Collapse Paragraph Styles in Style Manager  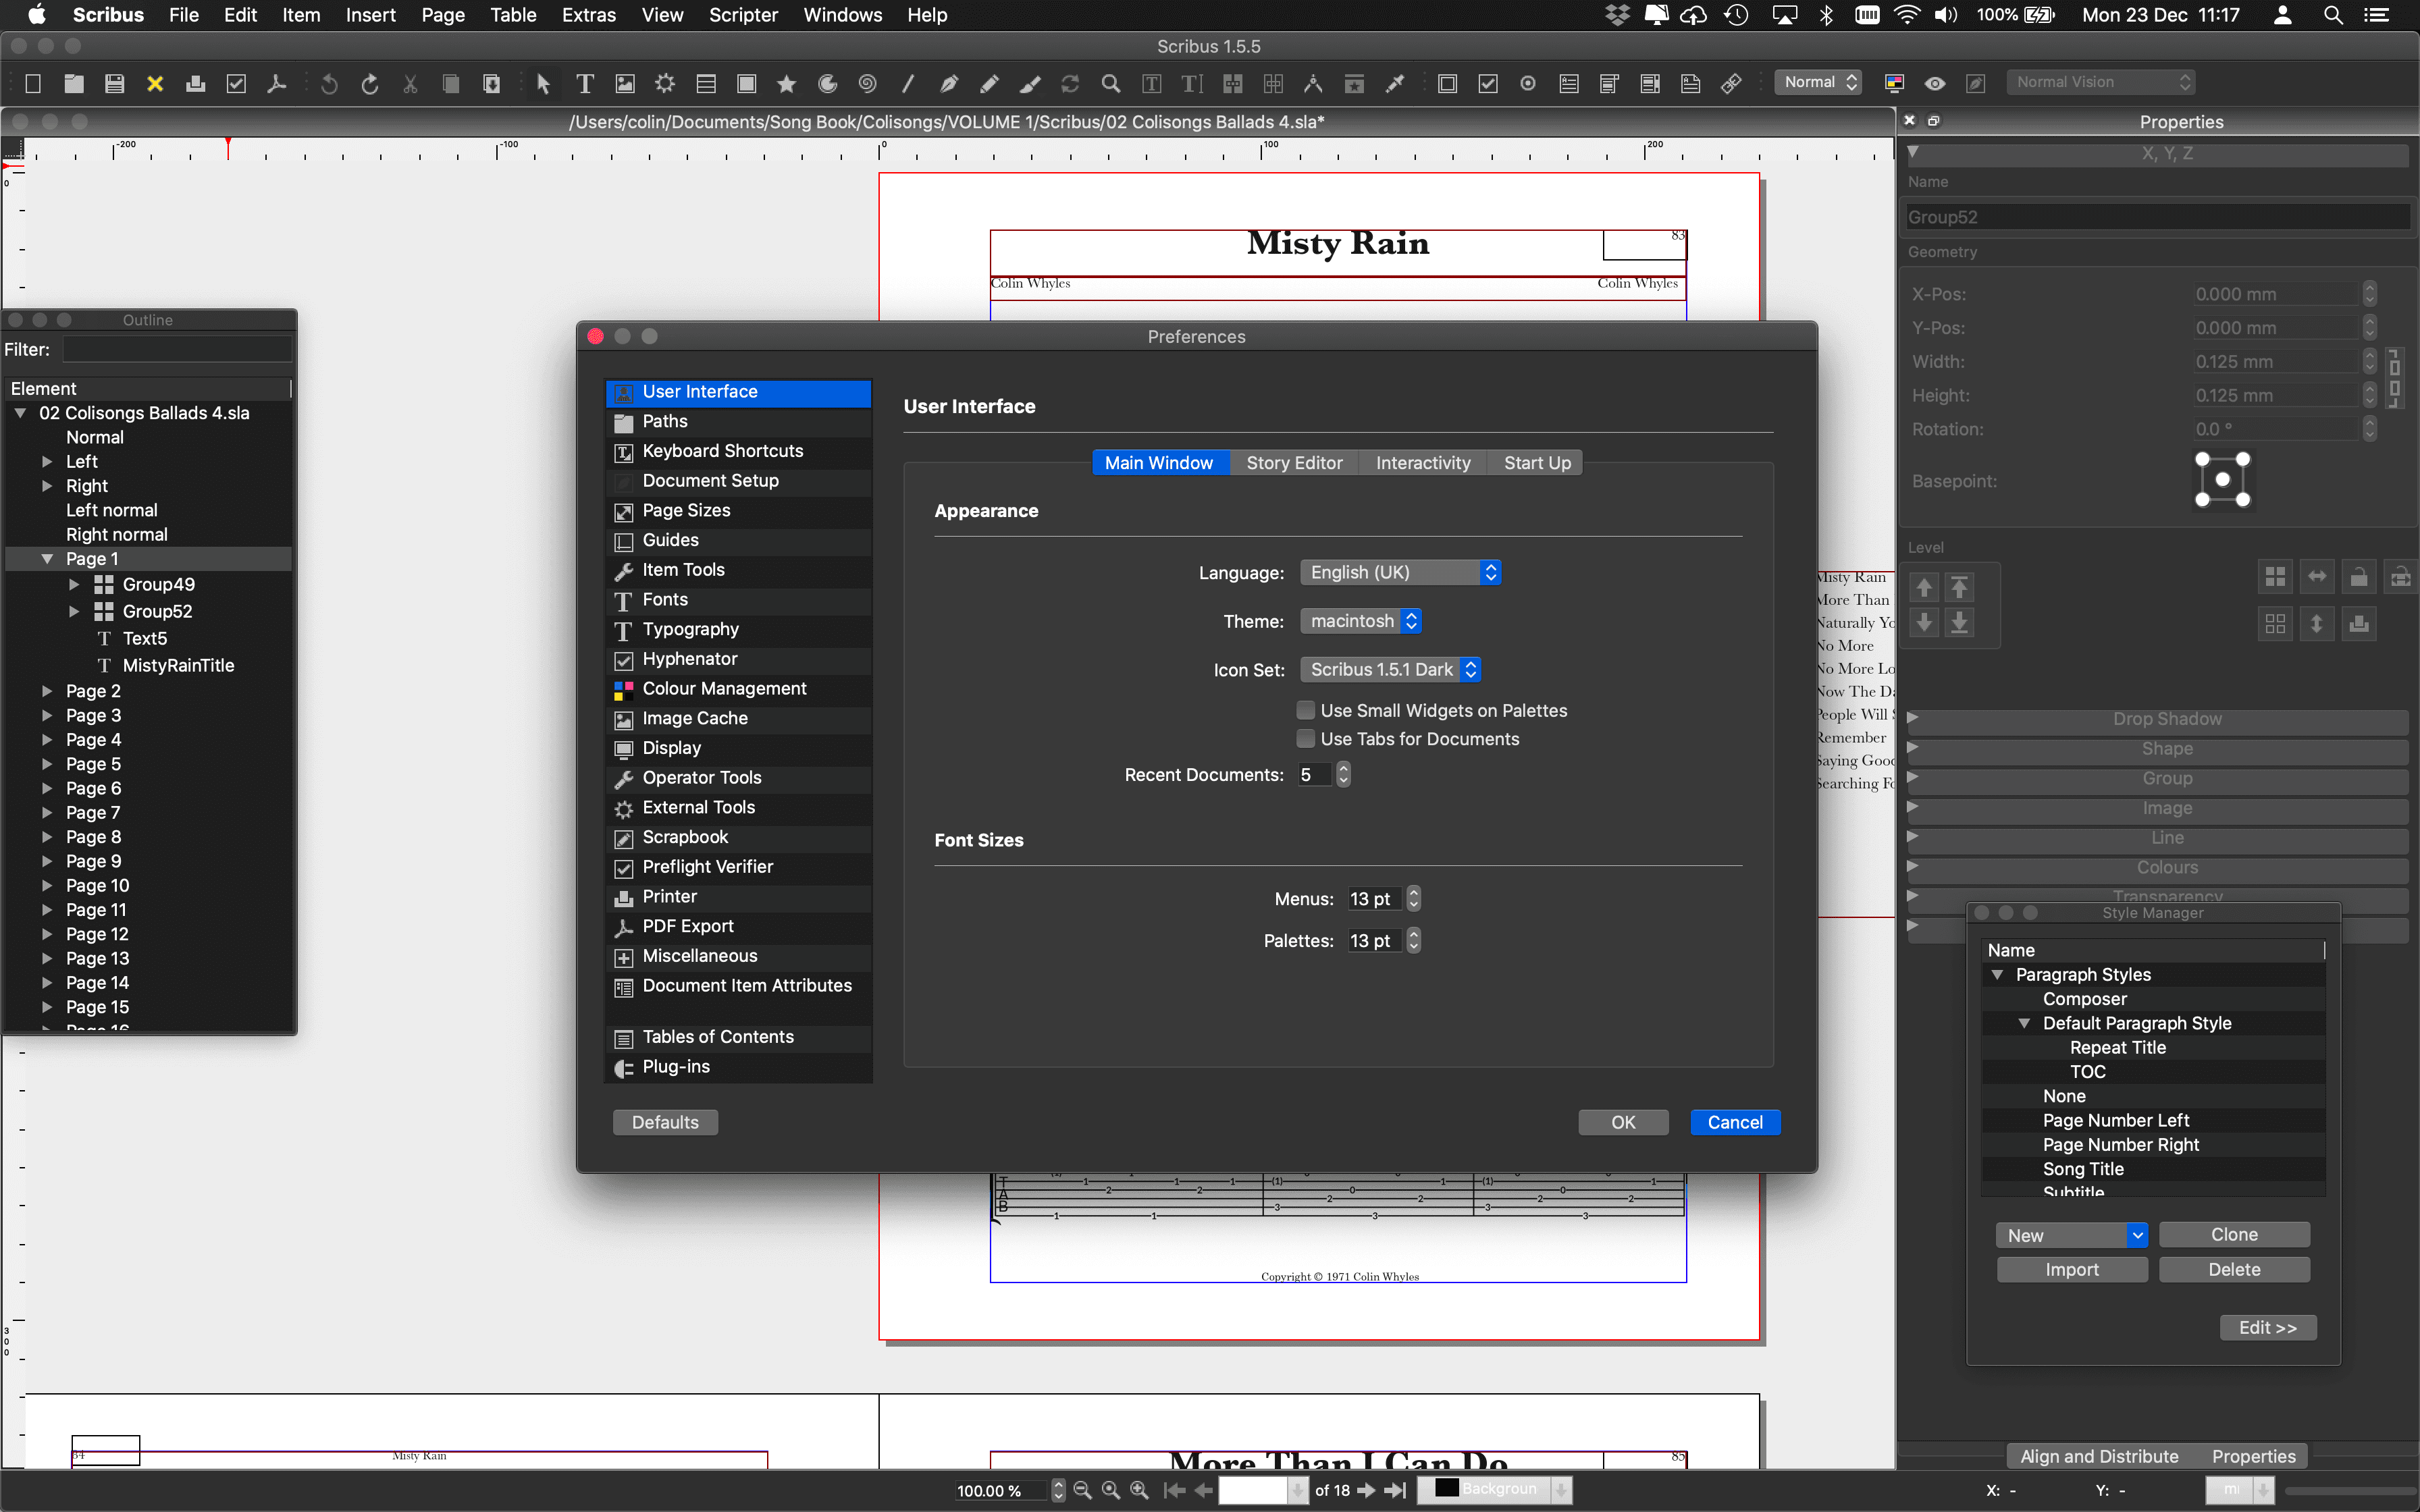pyautogui.click(x=1997, y=975)
